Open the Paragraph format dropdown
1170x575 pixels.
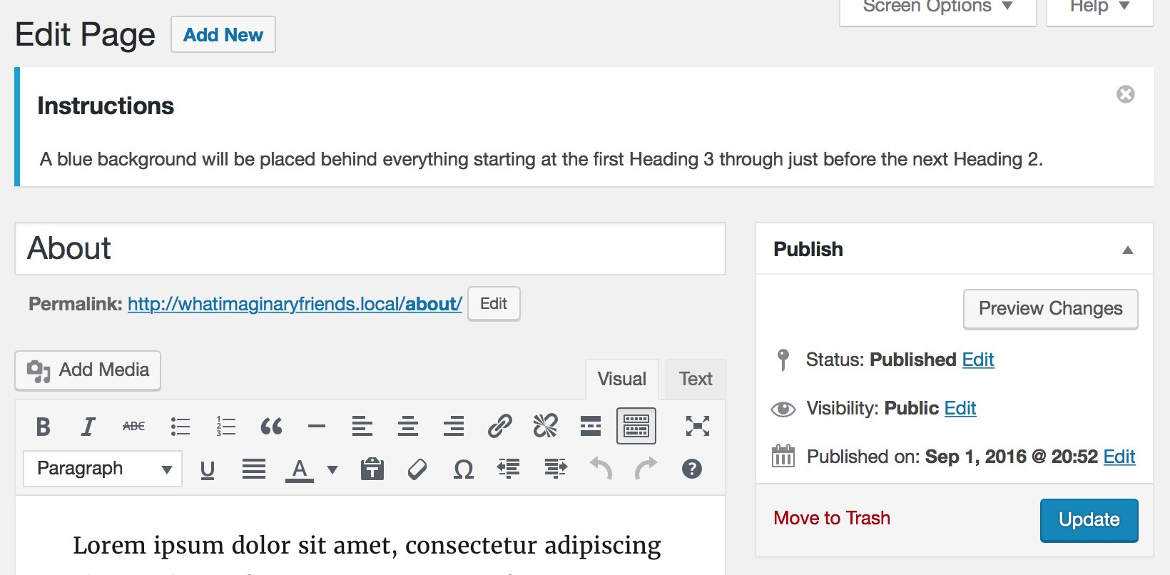[x=103, y=469]
